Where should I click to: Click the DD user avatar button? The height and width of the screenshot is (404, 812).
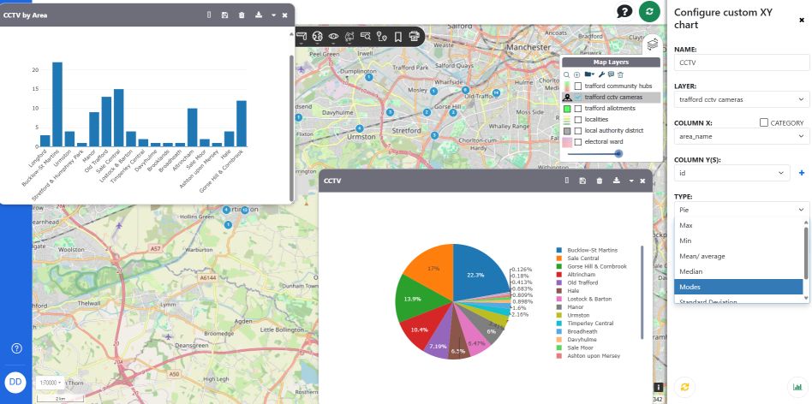15,383
